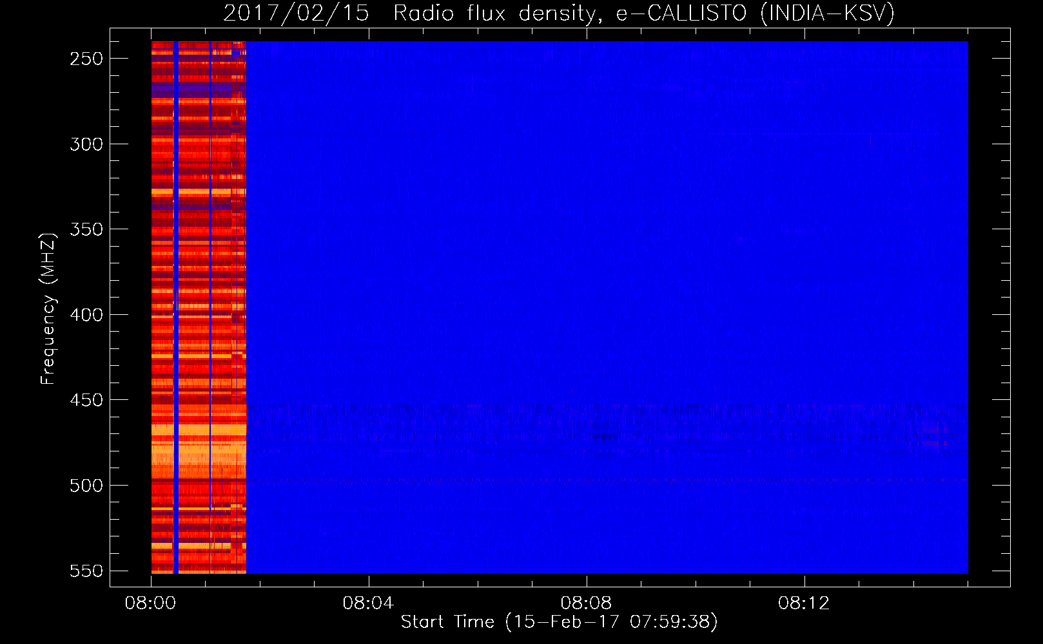The image size is (1043, 644).
Task: Click the 250 frequency tick label
Action: coord(86,59)
